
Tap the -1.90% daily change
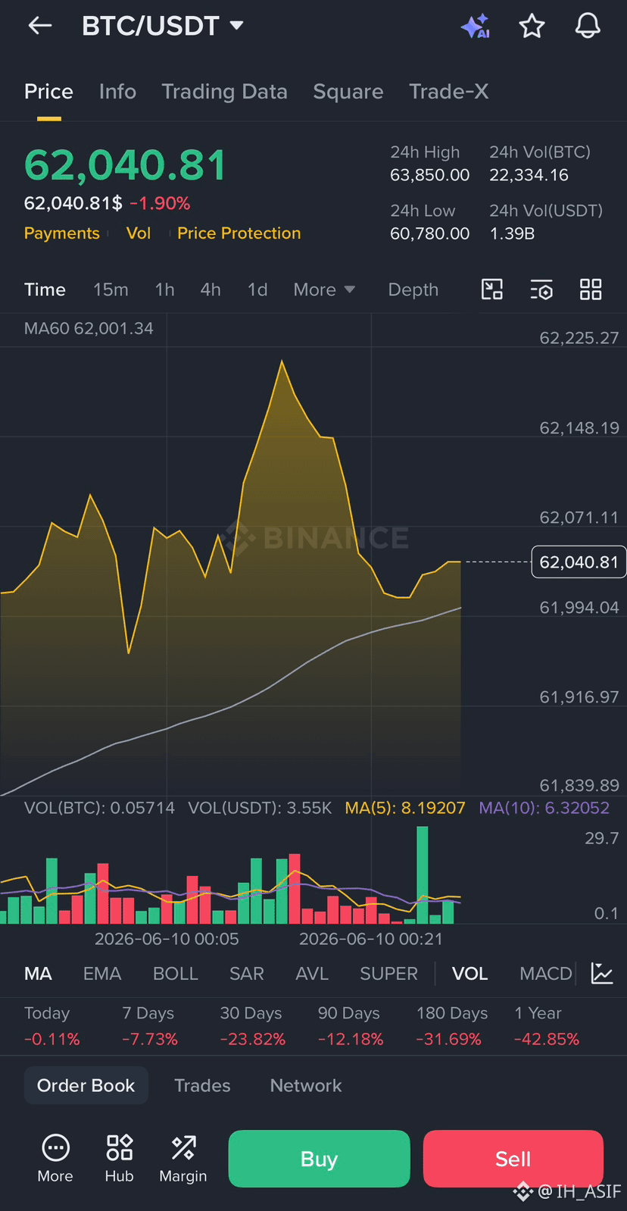pyautogui.click(x=160, y=203)
